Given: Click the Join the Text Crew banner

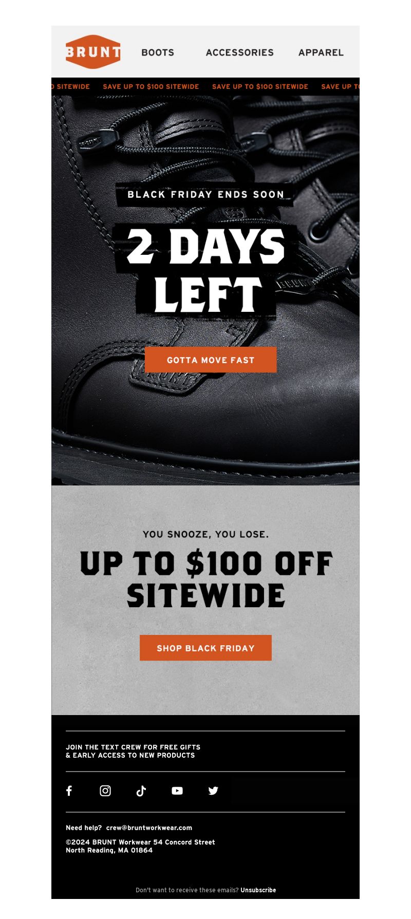Looking at the screenshot, I should click(x=133, y=751).
